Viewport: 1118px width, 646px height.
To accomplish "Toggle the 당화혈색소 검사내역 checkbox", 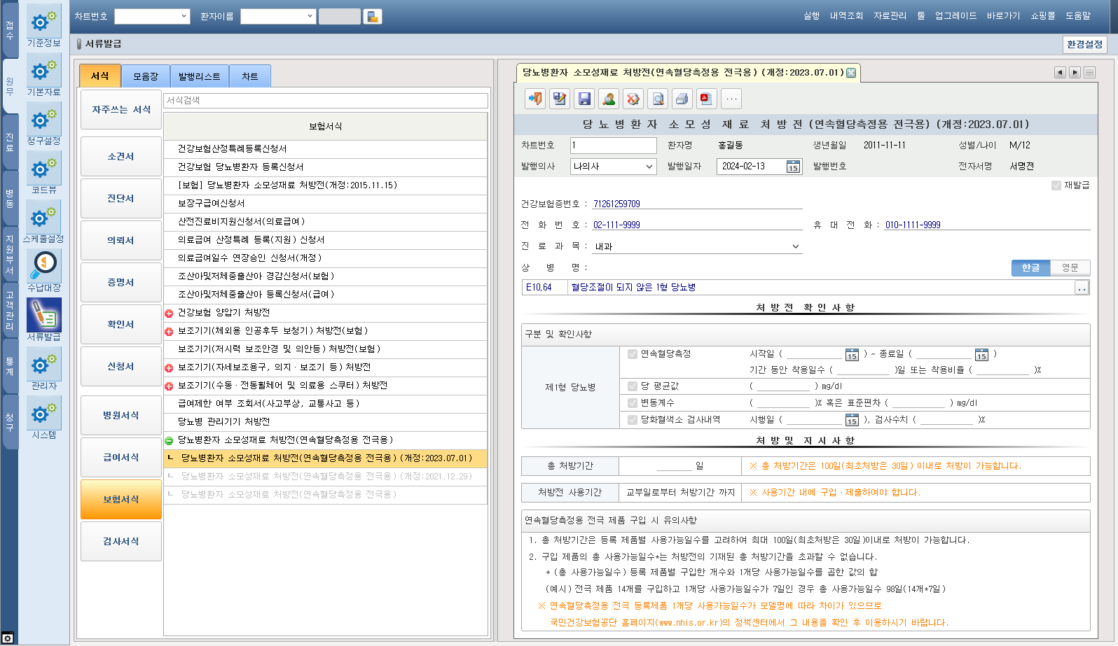I will tap(633, 420).
